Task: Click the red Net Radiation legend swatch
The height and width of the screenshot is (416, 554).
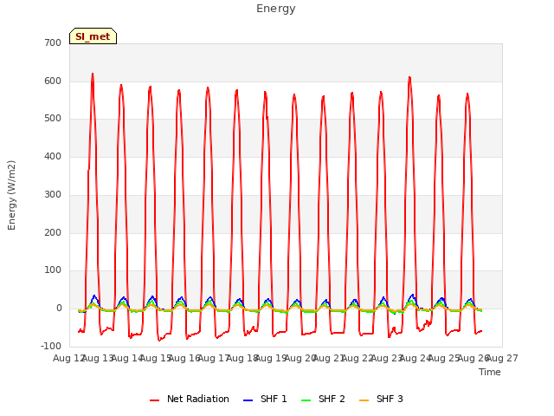Action: [x=154, y=400]
